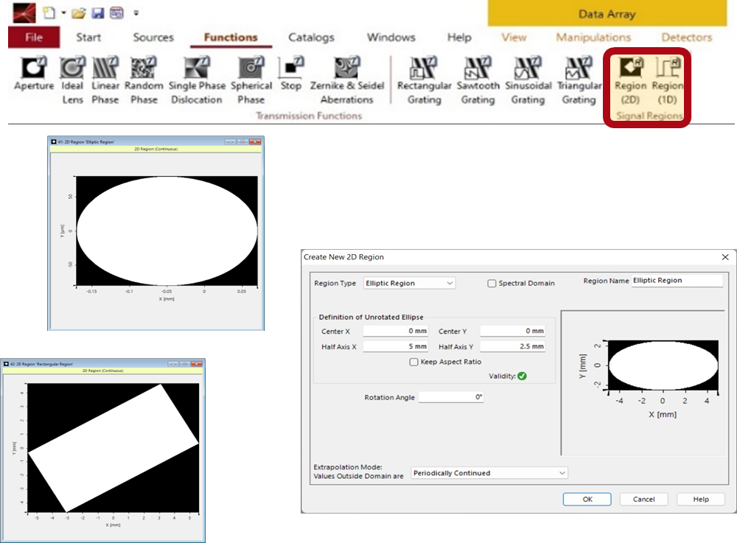Screen dimensions: 737x543
Task: Click the Stop transmission function
Action: click(x=291, y=74)
